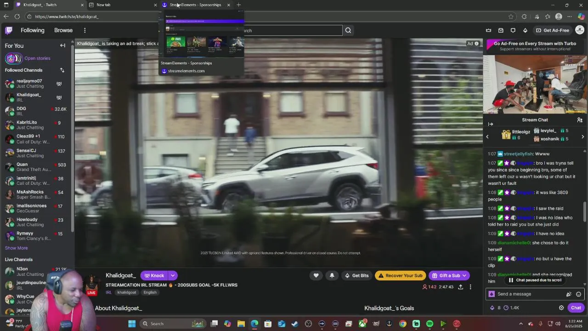Click the English tag
The width and height of the screenshot is (588, 331).
click(x=150, y=292)
